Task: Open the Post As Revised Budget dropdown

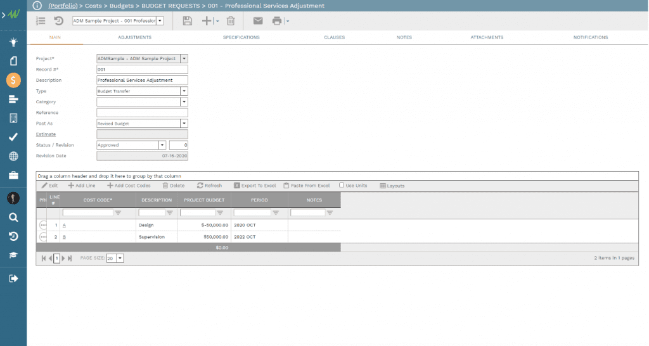Action: pyautogui.click(x=184, y=124)
